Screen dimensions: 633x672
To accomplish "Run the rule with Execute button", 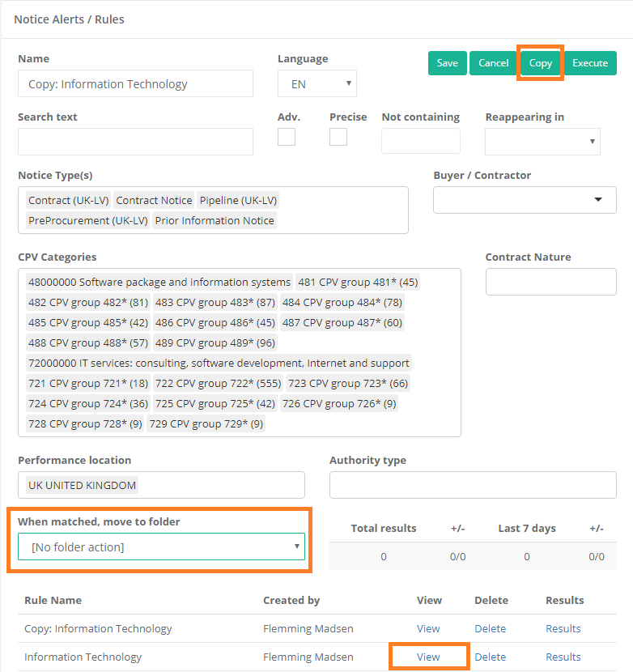I will [590, 63].
